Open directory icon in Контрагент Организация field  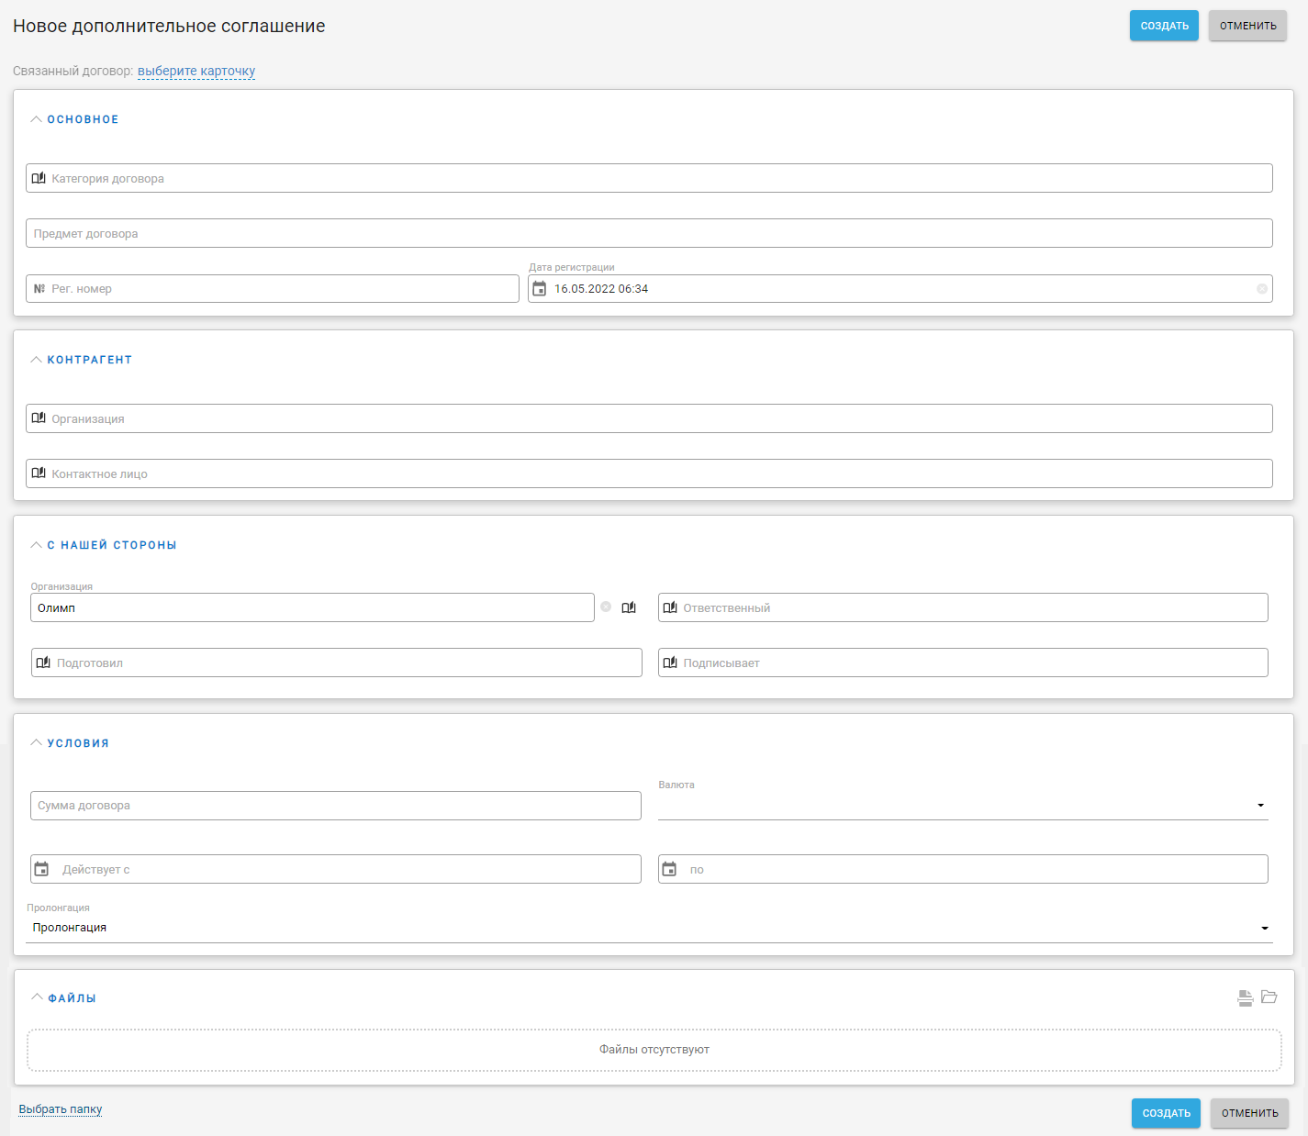pos(39,418)
